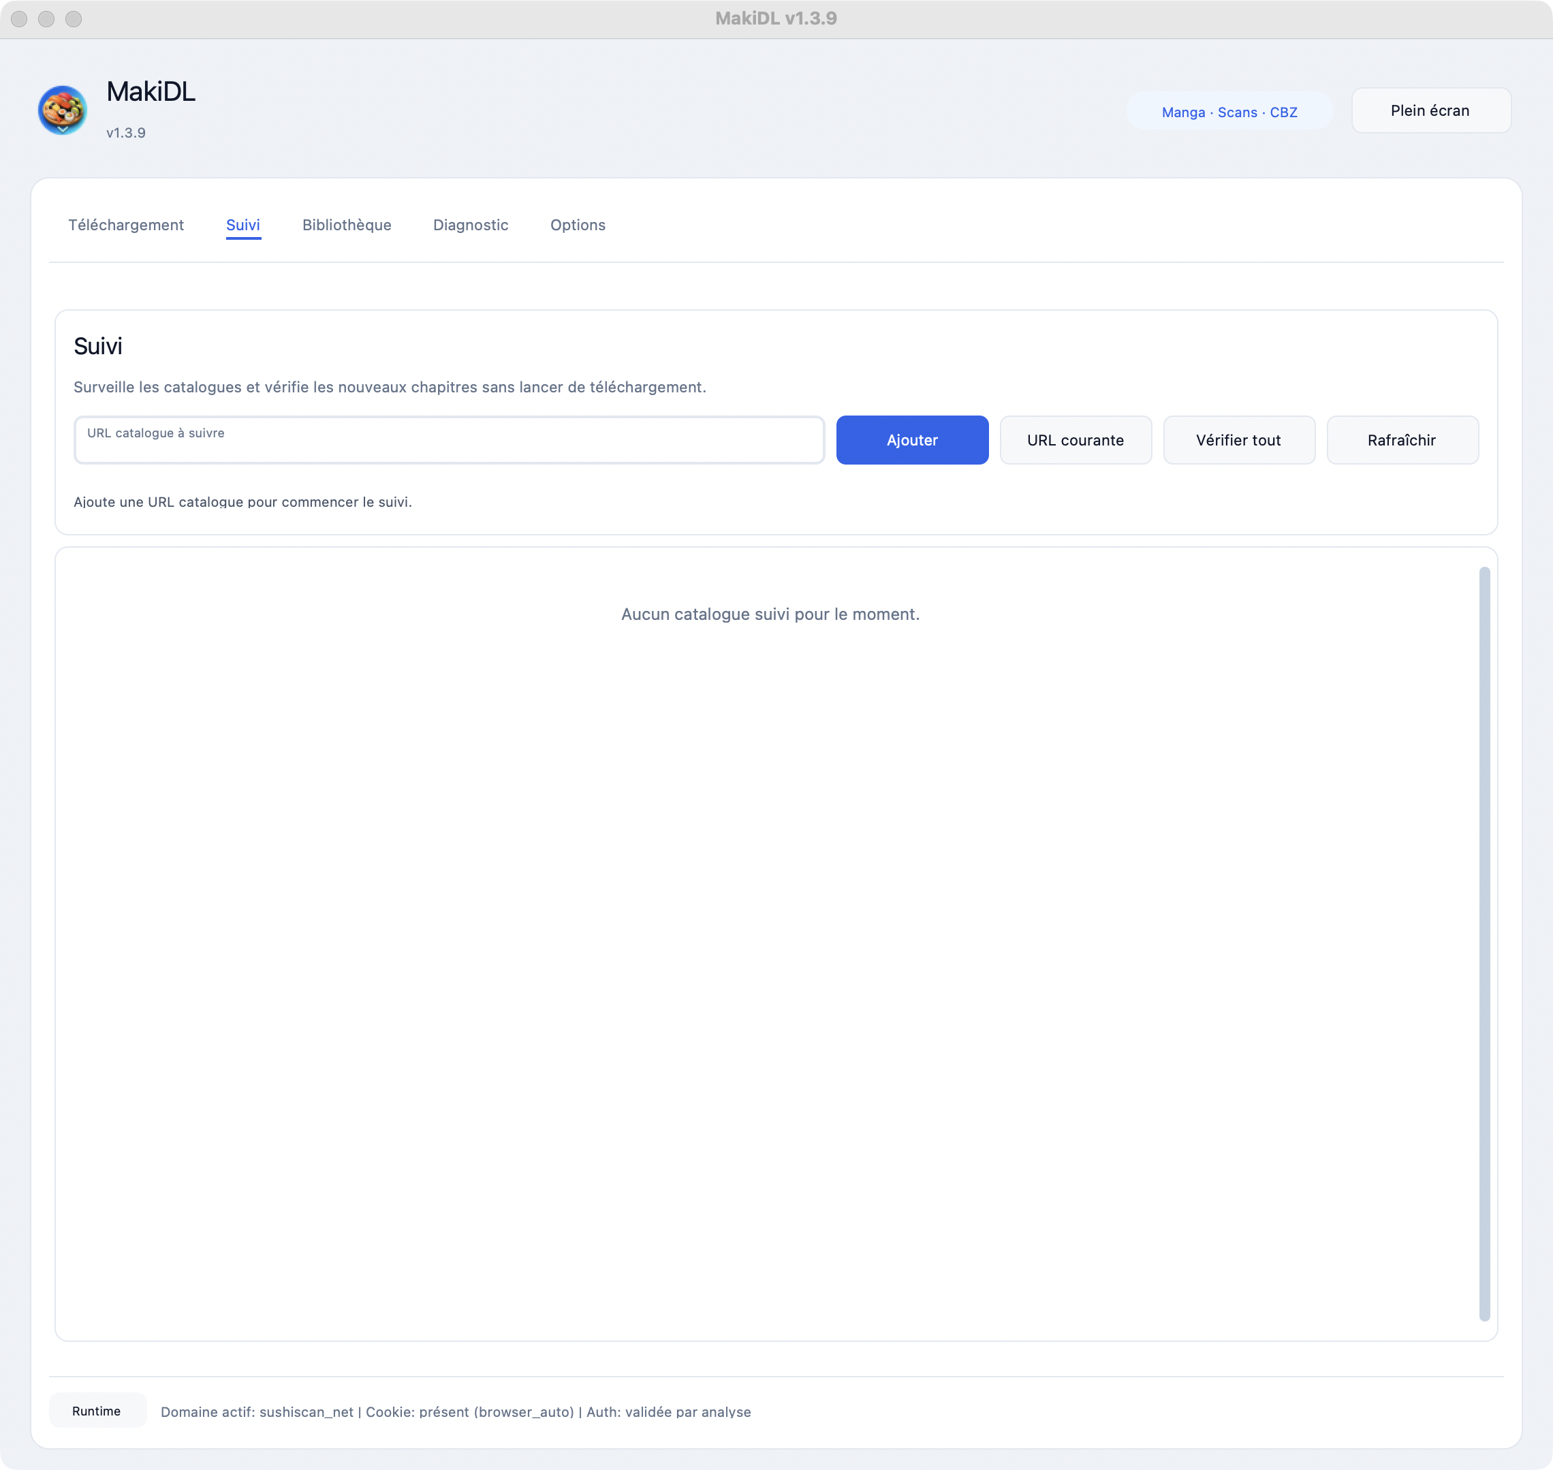Switch to the Bibliothèque tab
The height and width of the screenshot is (1470, 1553).
coord(346,225)
